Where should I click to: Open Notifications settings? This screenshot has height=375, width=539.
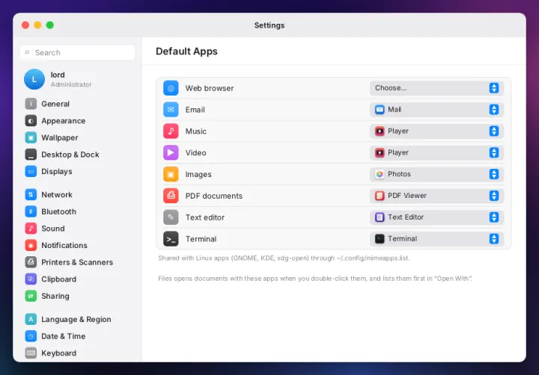(79, 245)
